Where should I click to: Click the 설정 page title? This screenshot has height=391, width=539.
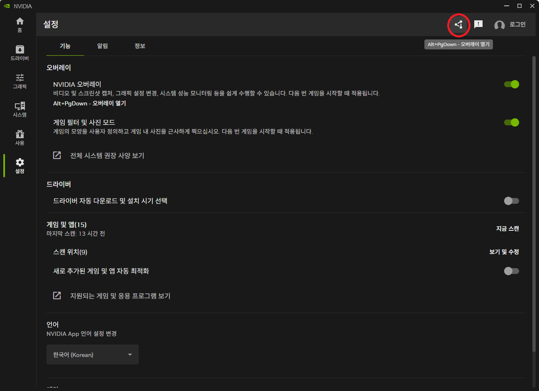coord(51,24)
